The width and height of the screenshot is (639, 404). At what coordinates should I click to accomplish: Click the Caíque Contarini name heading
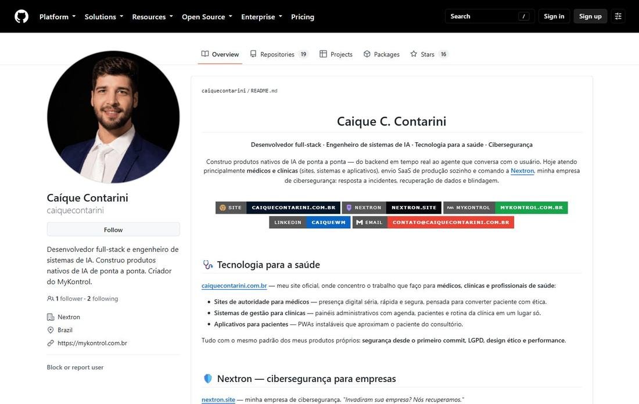point(88,197)
